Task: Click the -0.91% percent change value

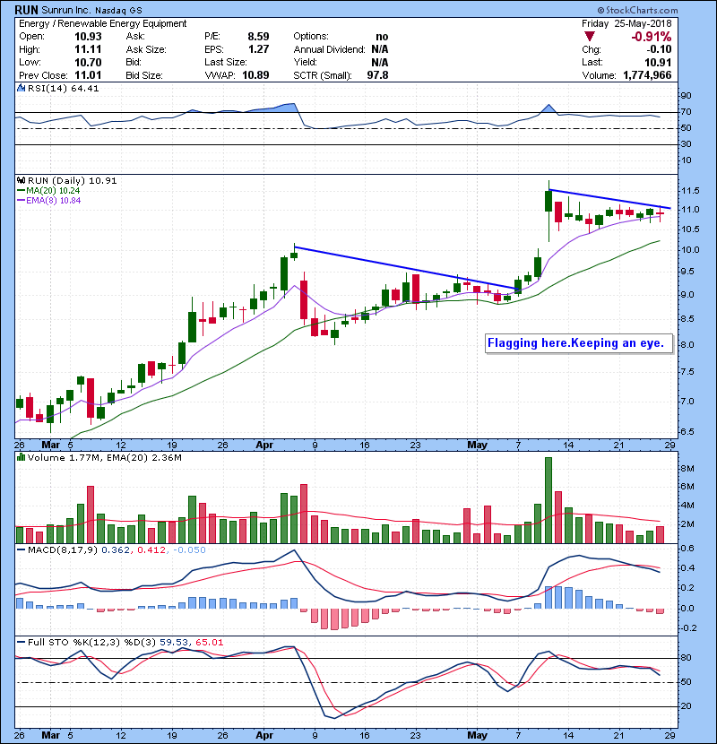Action: coord(651,37)
